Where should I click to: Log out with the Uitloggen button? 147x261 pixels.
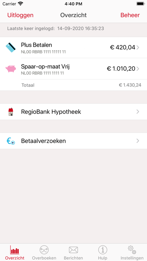20,15
